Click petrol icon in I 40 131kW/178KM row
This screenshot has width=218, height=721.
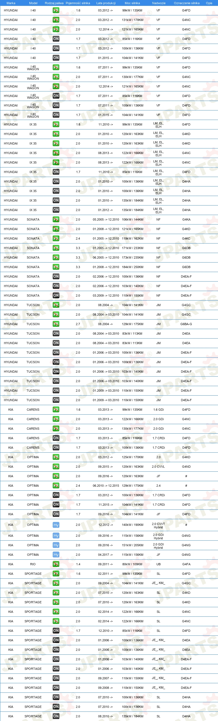tap(56, 20)
